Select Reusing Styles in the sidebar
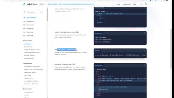This screenshot has height=98, width=174. [x=29, y=78]
